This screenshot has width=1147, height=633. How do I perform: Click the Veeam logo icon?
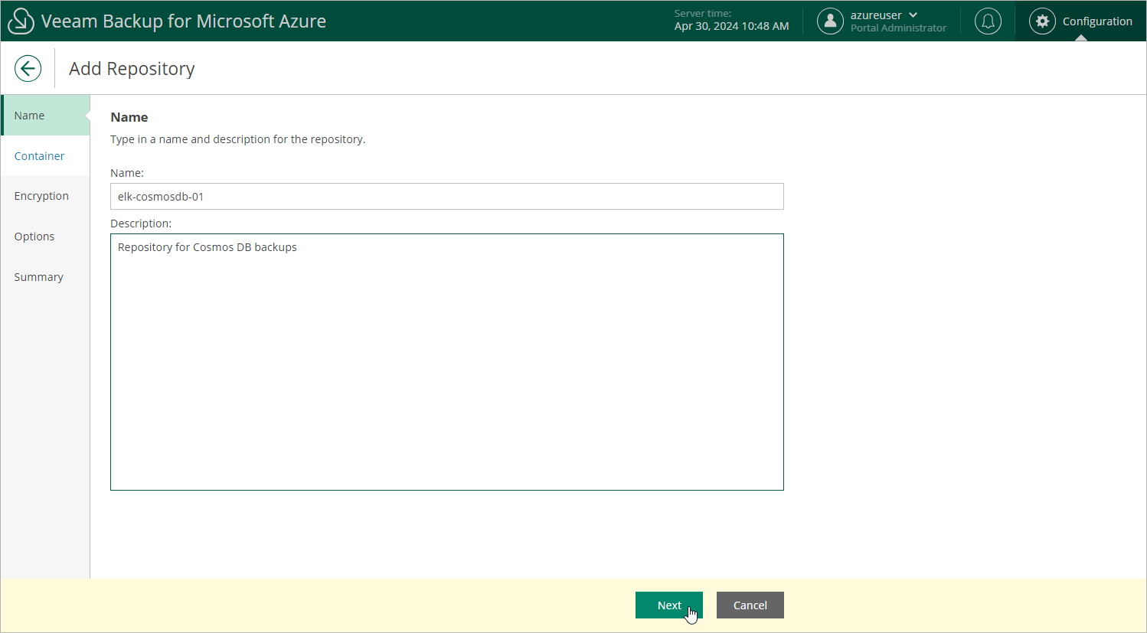(21, 21)
